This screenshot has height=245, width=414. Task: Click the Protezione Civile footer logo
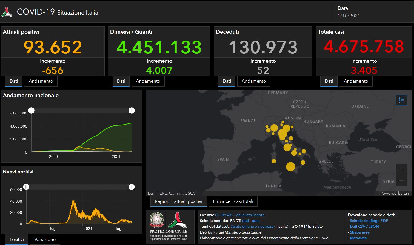[177, 220]
